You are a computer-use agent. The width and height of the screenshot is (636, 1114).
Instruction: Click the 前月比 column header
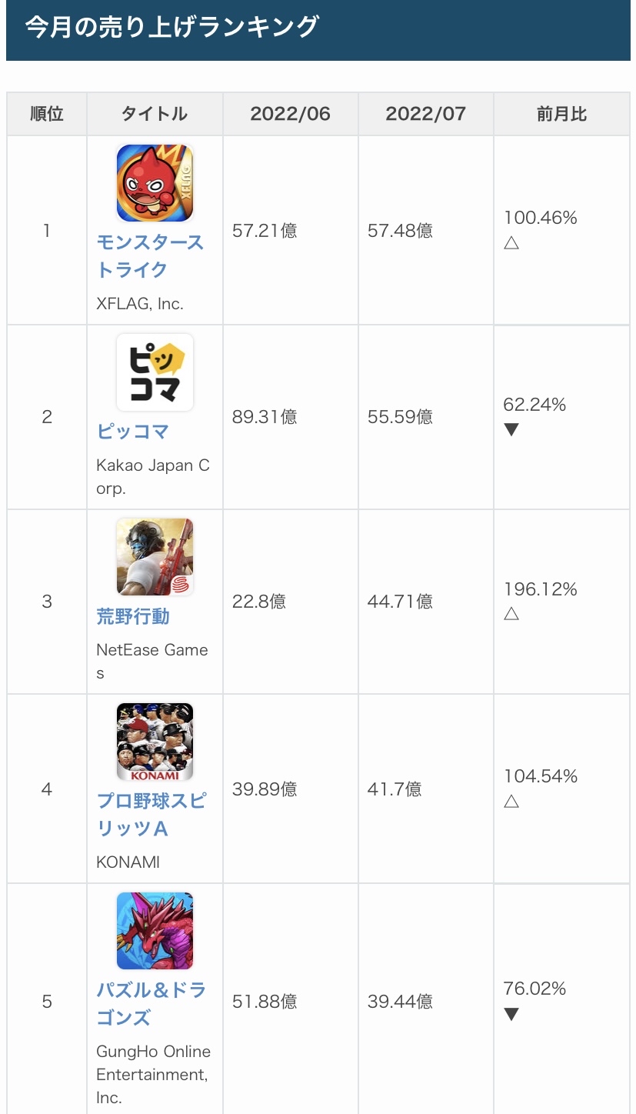click(561, 114)
